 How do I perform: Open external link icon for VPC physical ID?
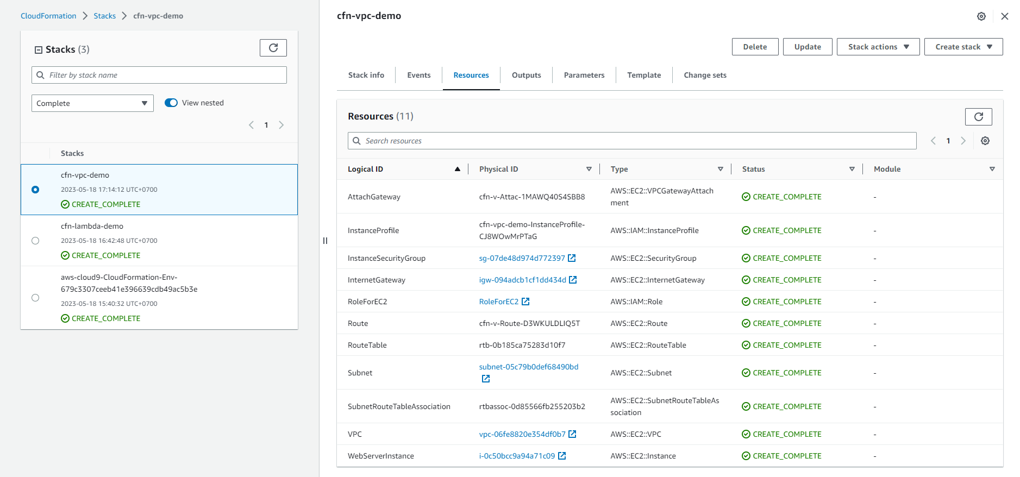(x=572, y=434)
